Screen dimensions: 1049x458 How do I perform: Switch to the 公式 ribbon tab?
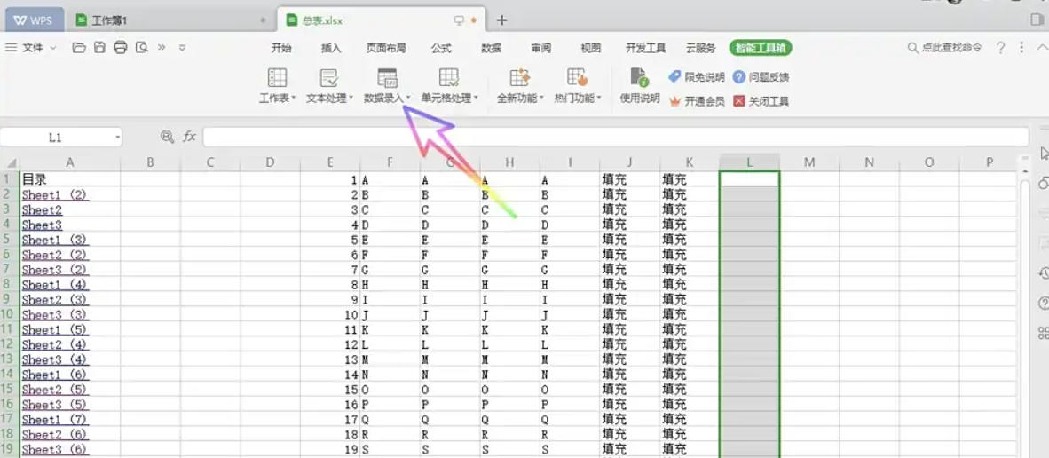pos(441,48)
